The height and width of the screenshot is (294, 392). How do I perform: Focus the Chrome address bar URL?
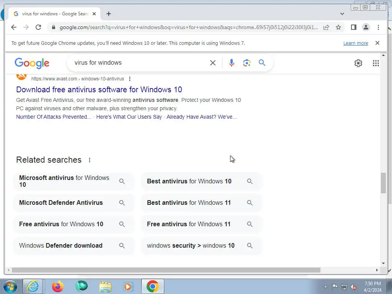click(x=189, y=27)
